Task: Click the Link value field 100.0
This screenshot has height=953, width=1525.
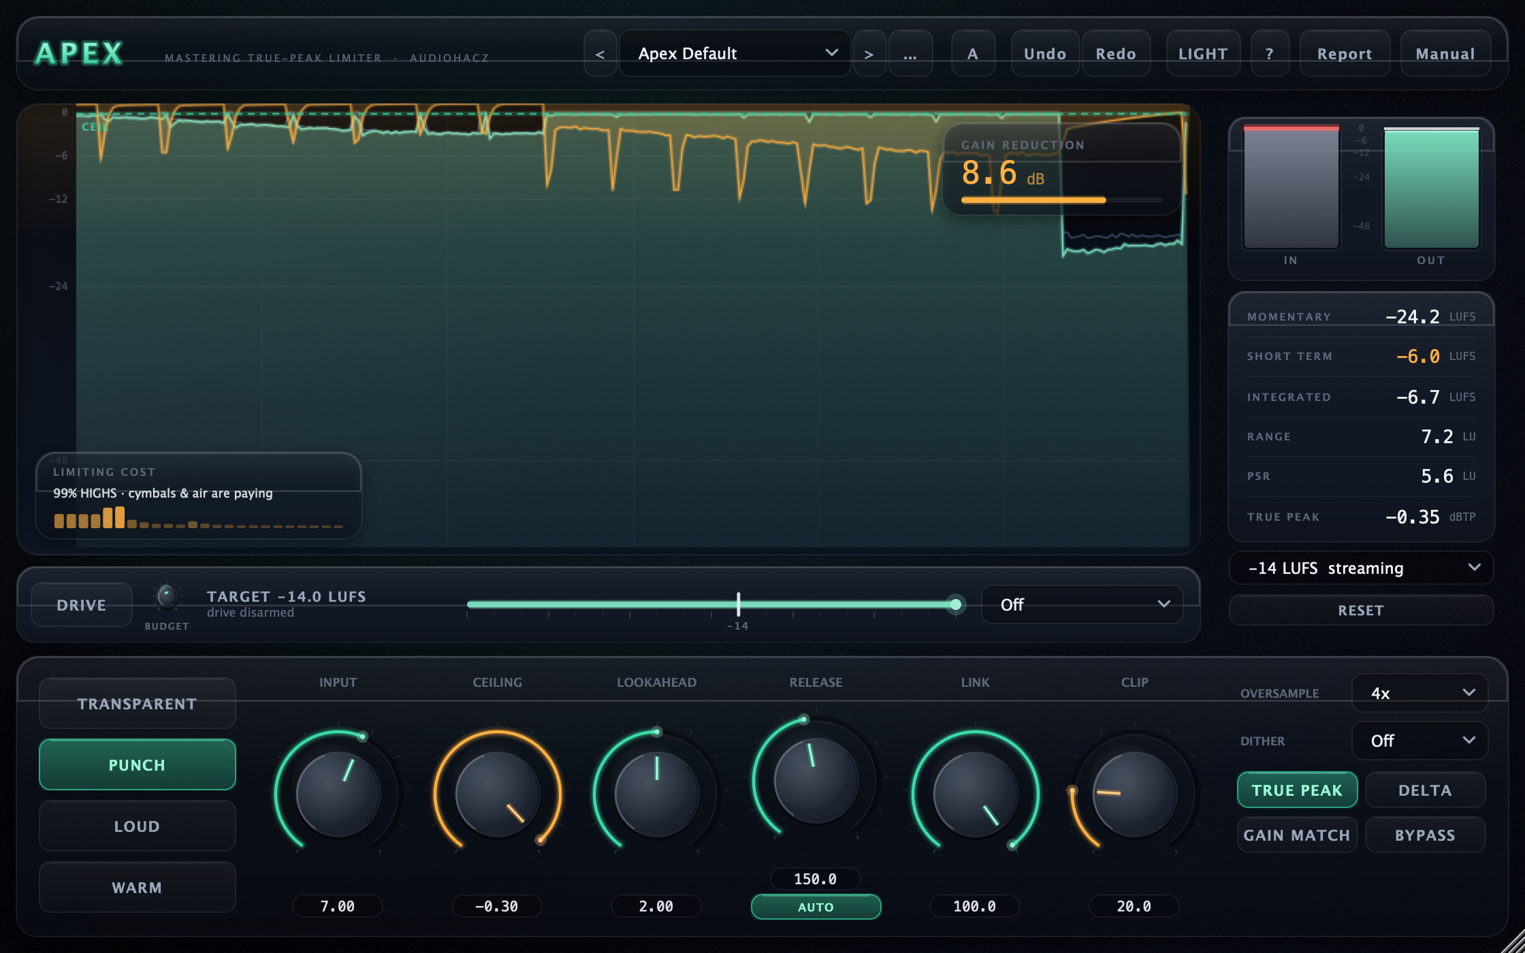Action: pyautogui.click(x=975, y=907)
